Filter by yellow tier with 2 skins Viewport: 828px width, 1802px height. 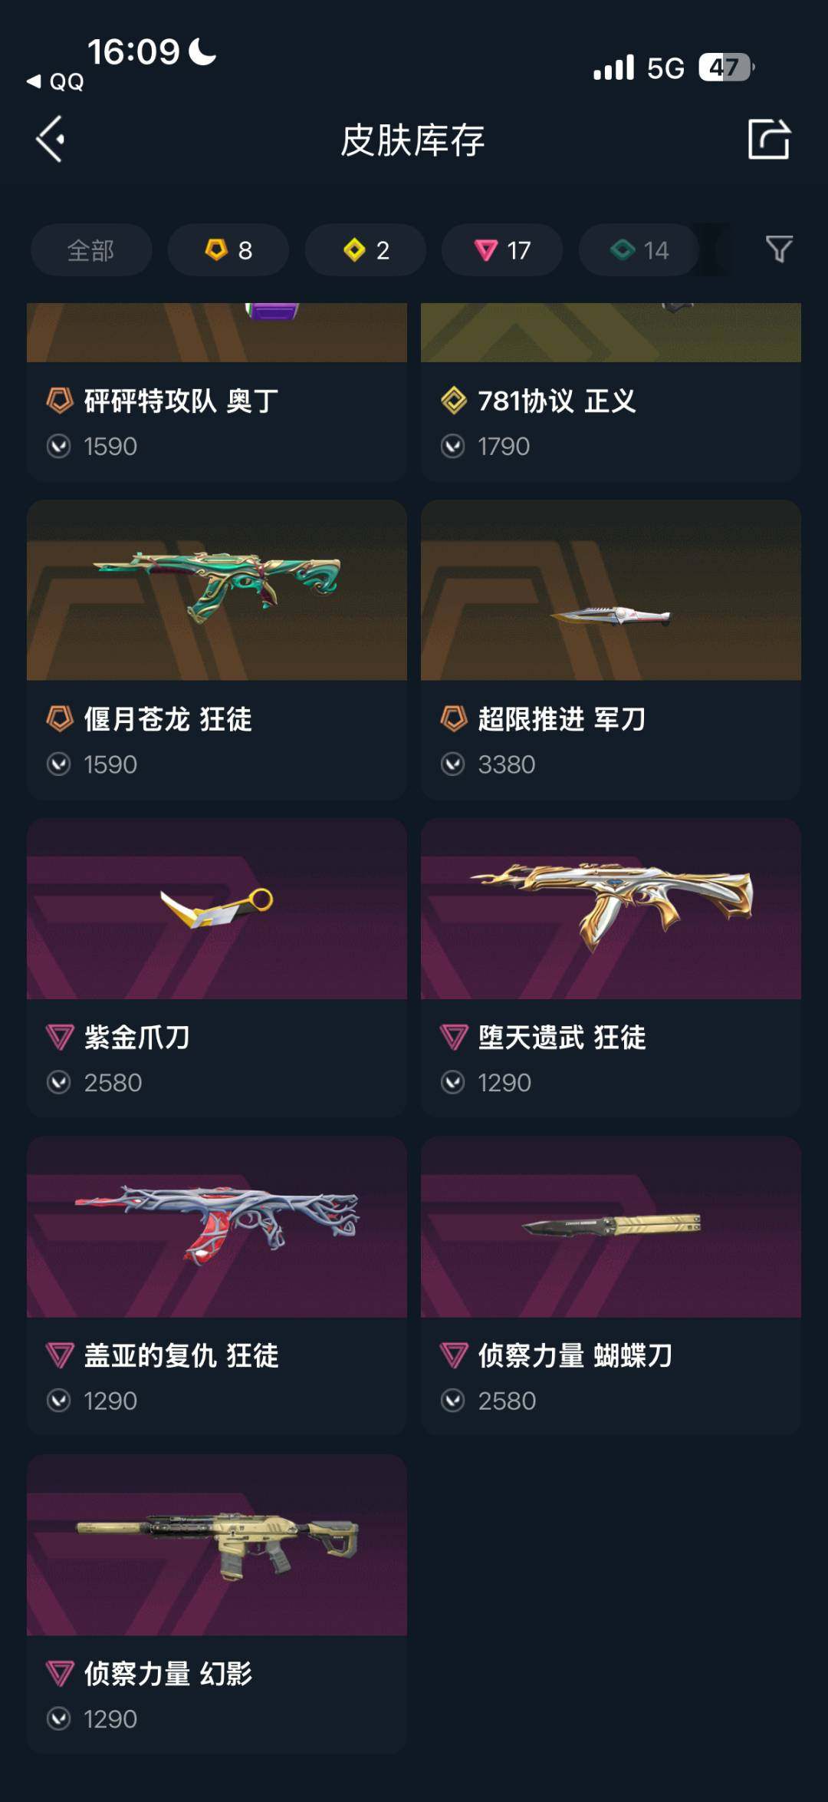pyautogui.click(x=366, y=250)
